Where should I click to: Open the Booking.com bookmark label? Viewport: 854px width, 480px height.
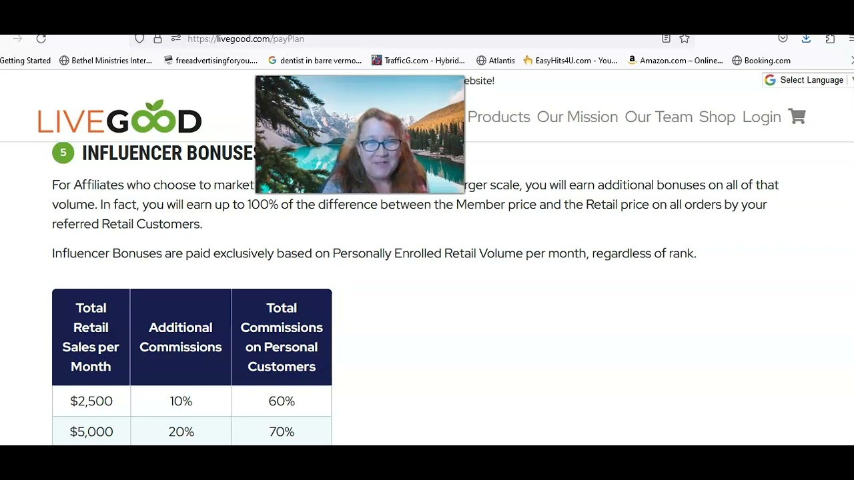tap(767, 60)
